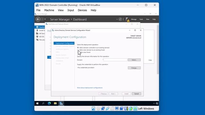Click VirtualBox display status icon
Viewport: 205px width, 115px height.
coord(117,109)
